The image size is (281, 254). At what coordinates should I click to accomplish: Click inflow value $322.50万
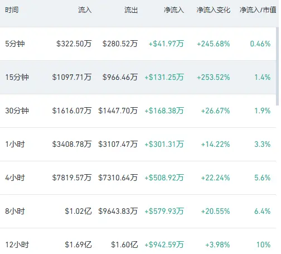74,44
